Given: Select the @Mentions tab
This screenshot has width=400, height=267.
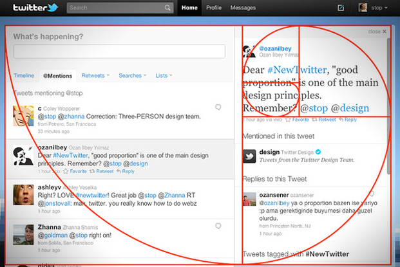Looking at the screenshot, I should coord(58,76).
